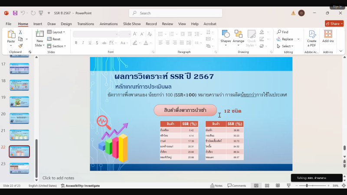347x195 pixels.
Task: Expand the Layout dropdown
Action: click(x=56, y=32)
